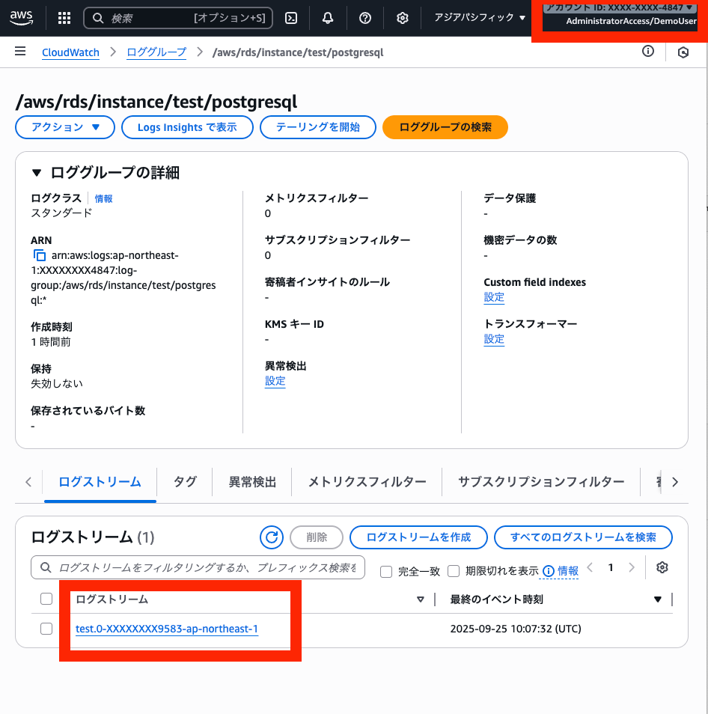Click the info icon next to 期限切れを表示

coord(549,571)
